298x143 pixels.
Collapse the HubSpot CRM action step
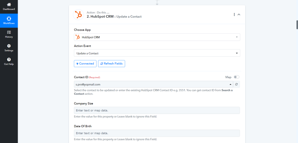point(239,15)
